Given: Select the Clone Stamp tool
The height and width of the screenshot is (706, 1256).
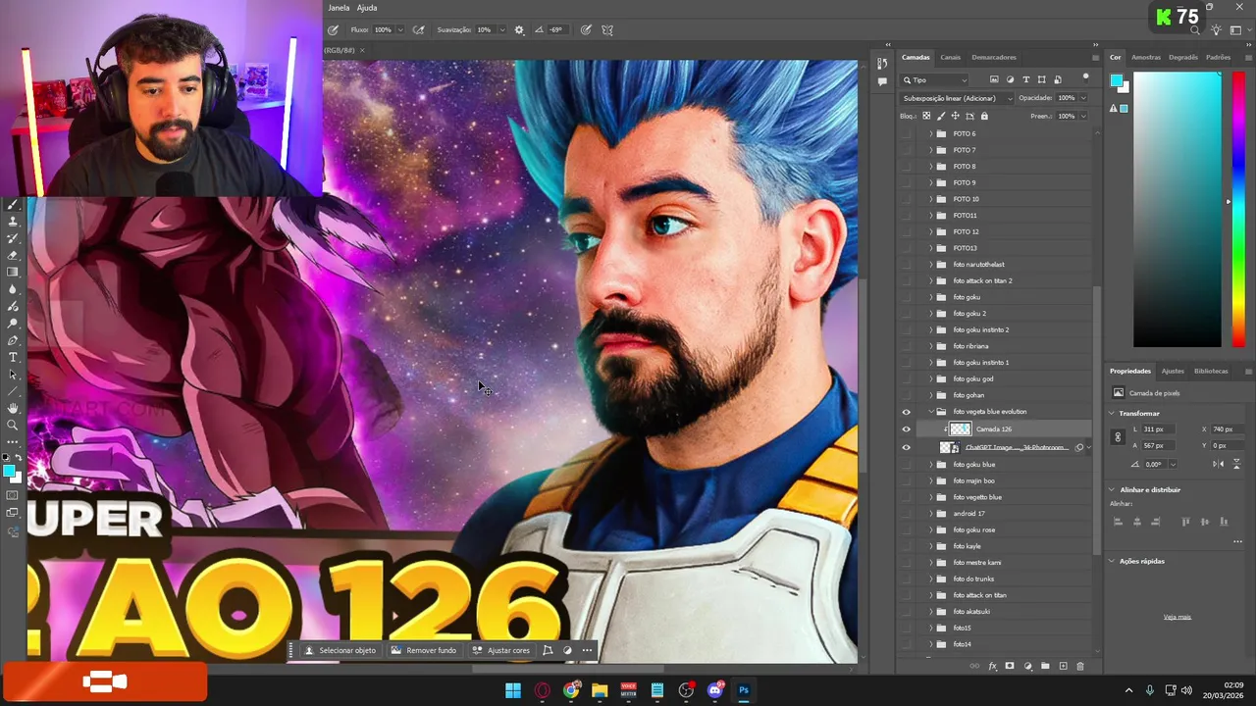Looking at the screenshot, I should coord(13,222).
